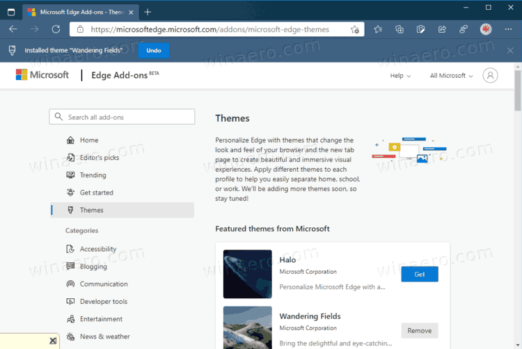View site information lock icon

(80, 29)
